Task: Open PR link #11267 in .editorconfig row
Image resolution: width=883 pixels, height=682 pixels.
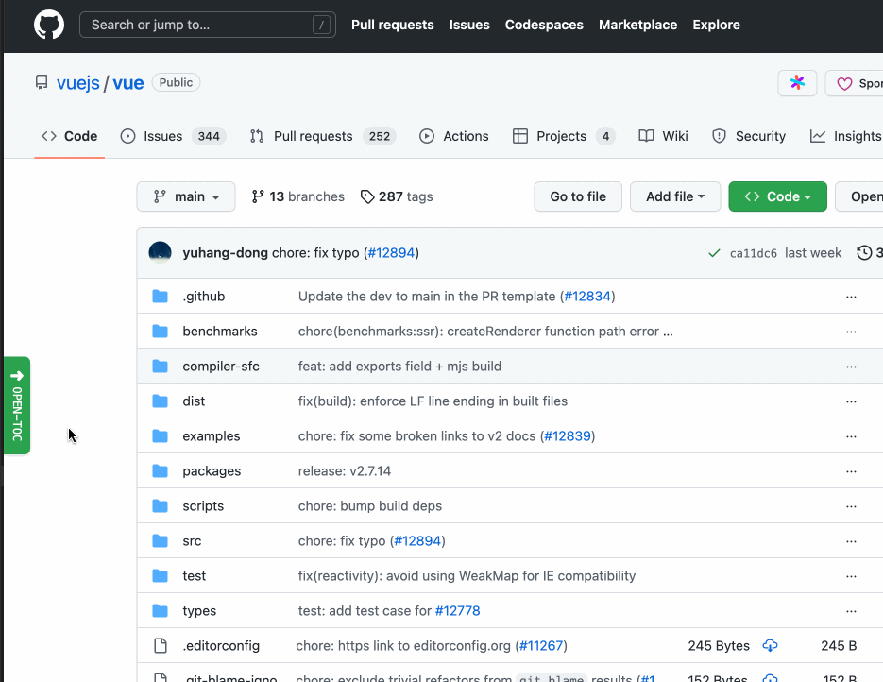Action: pos(540,645)
